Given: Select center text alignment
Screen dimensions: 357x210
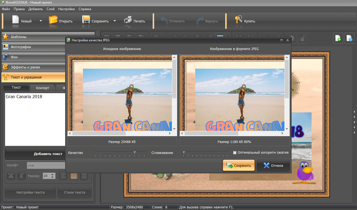Looking at the screenshot, I should 74,176.
